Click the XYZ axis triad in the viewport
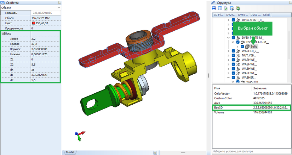This screenshot has height=155, width=292. pos(79,135)
